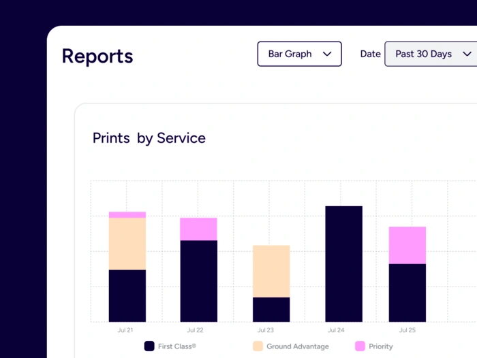Click the thin Priority segment on Jul 21

pyautogui.click(x=127, y=214)
